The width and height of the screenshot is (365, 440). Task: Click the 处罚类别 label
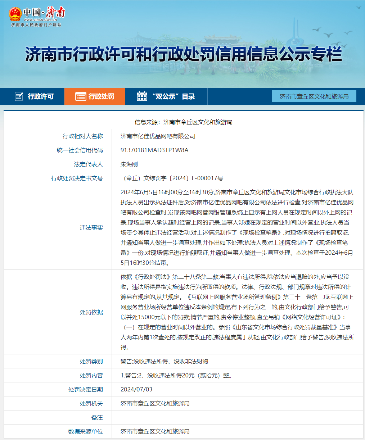[x=91, y=362]
